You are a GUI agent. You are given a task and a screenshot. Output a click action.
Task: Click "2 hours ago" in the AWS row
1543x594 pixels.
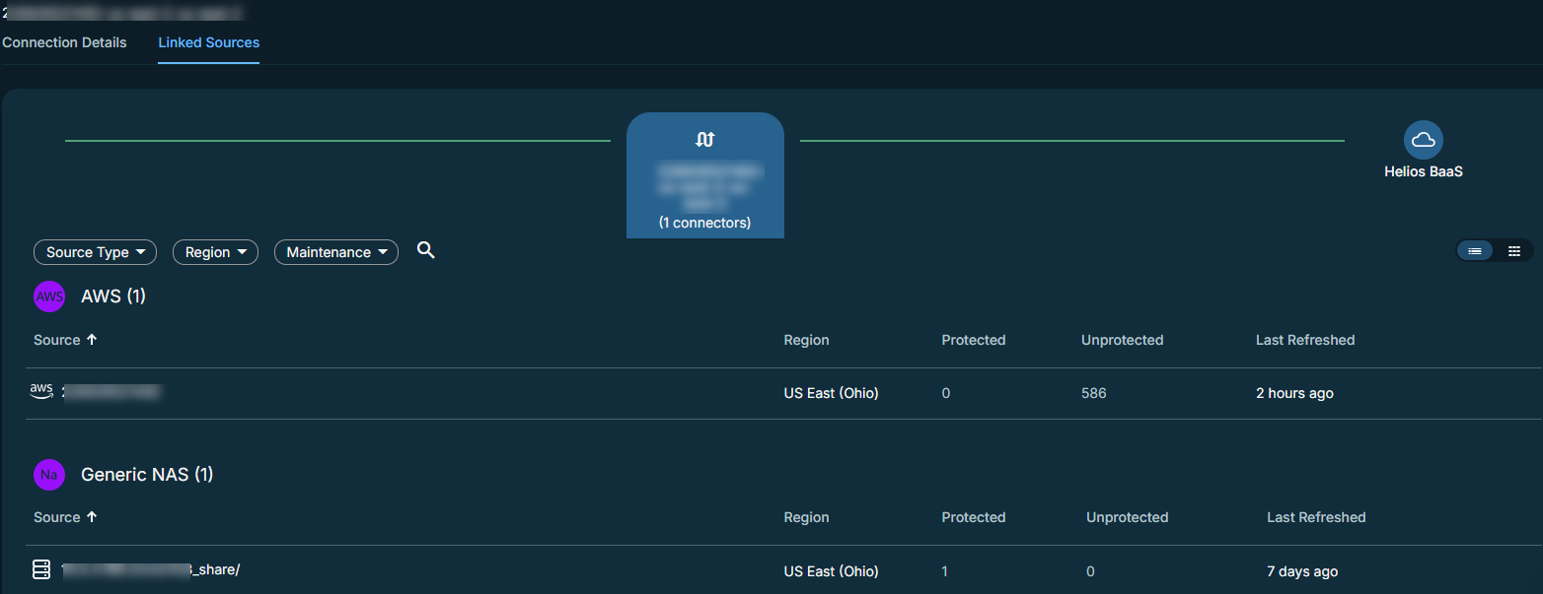(x=1294, y=393)
